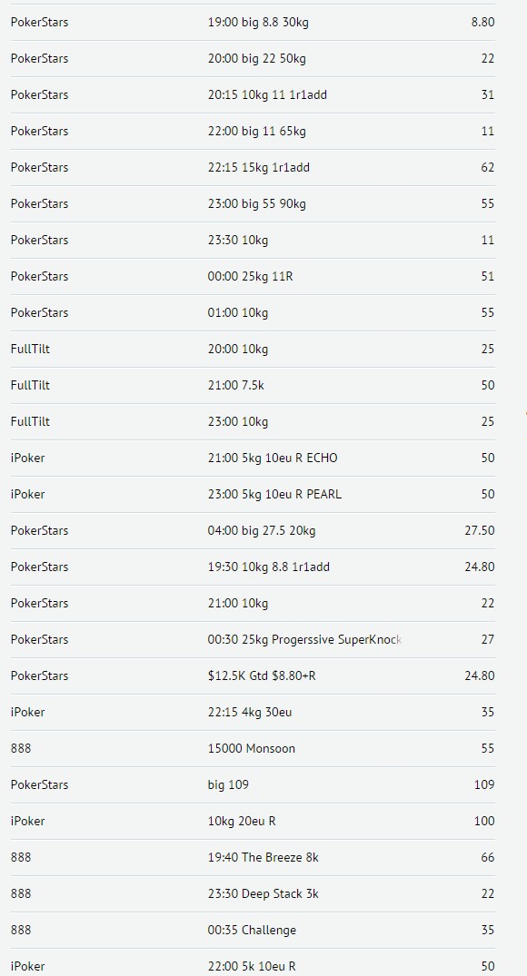Click the 22:00 5k 10eu R entry
Screen dimensions: 527x976
click(x=253, y=963)
